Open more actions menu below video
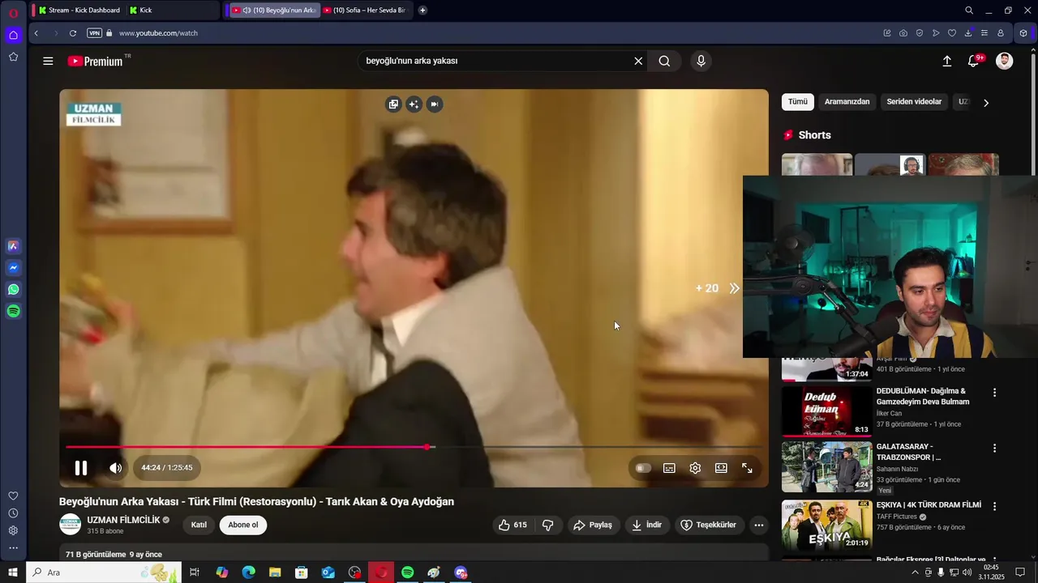 click(759, 525)
